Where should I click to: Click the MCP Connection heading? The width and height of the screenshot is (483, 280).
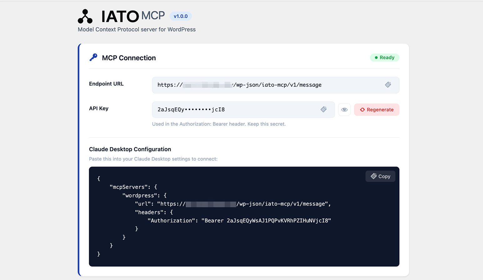[x=129, y=58]
